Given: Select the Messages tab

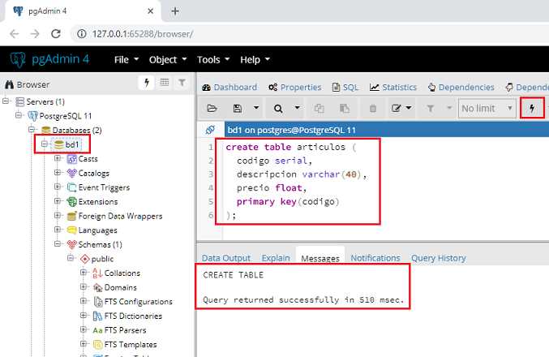Looking at the screenshot, I should 320,258.
